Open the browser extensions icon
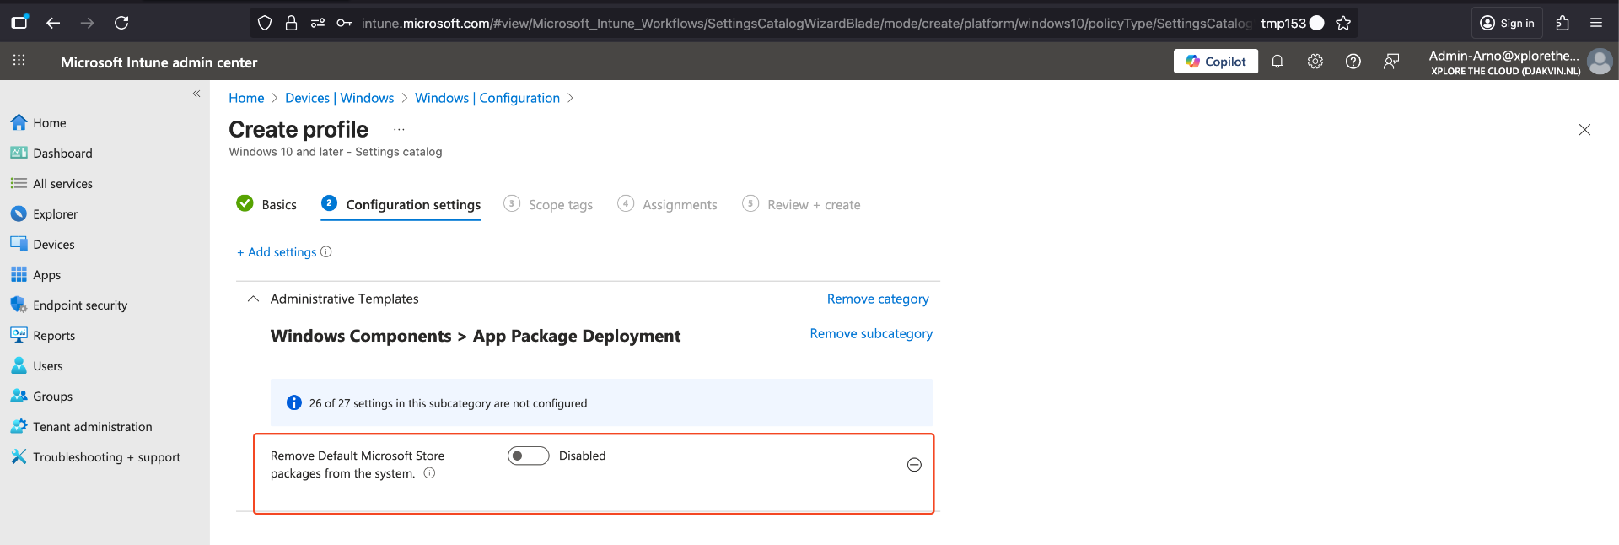 (1563, 23)
